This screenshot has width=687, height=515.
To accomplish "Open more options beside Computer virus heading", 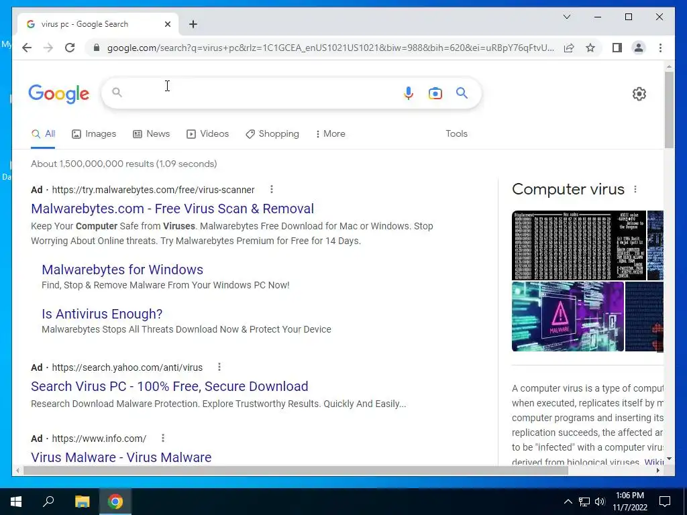I will point(635,189).
